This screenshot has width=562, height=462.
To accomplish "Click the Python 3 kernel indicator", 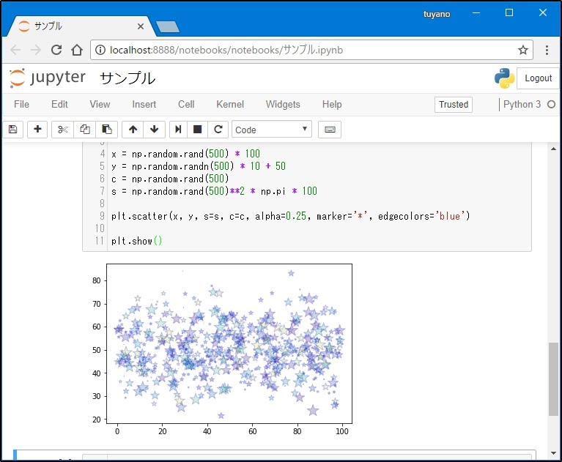I will [522, 104].
